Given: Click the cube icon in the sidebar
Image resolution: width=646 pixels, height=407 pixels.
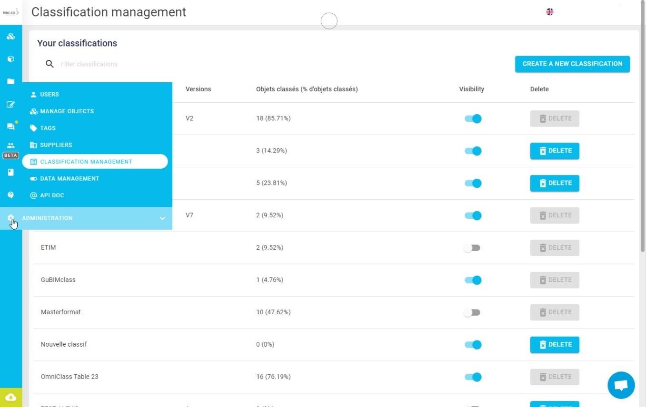Looking at the screenshot, I should pyautogui.click(x=10, y=59).
